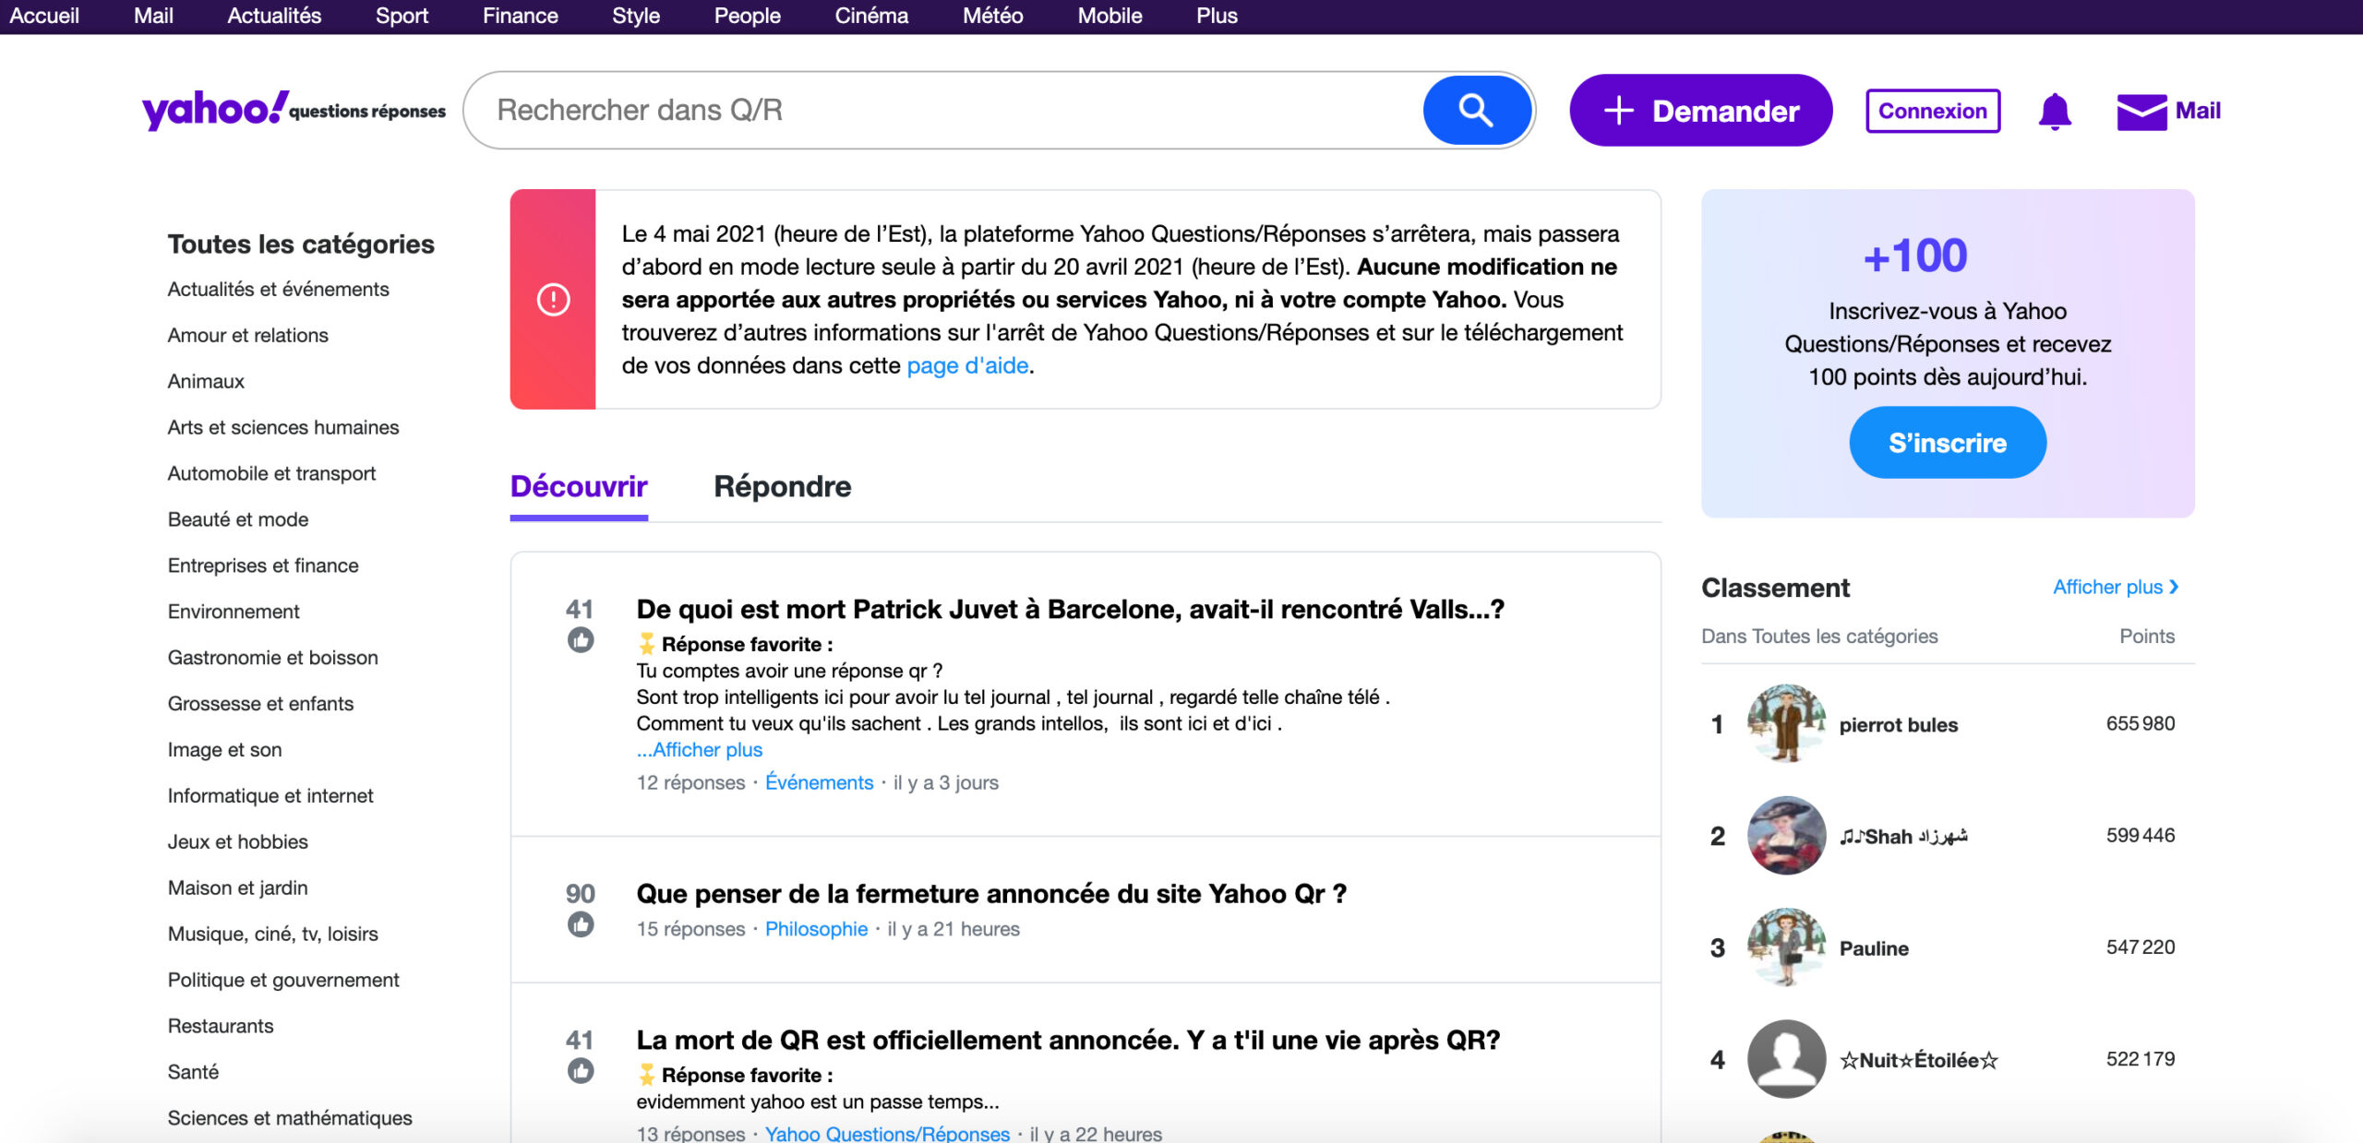2363x1143 pixels.
Task: Select Santé category
Action: pos(193,1073)
